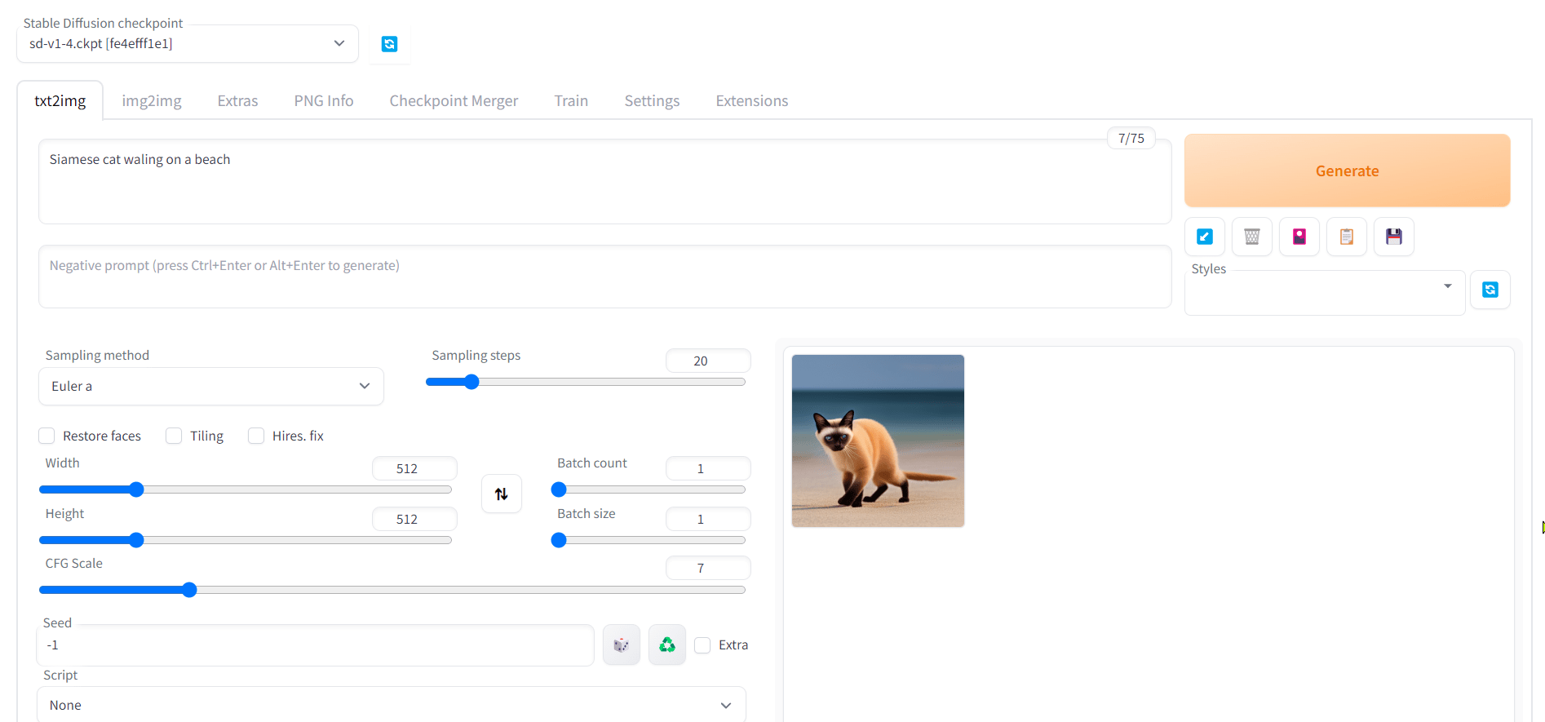The height and width of the screenshot is (722, 1545).
Task: Select the txt2img tab
Action: tap(60, 101)
